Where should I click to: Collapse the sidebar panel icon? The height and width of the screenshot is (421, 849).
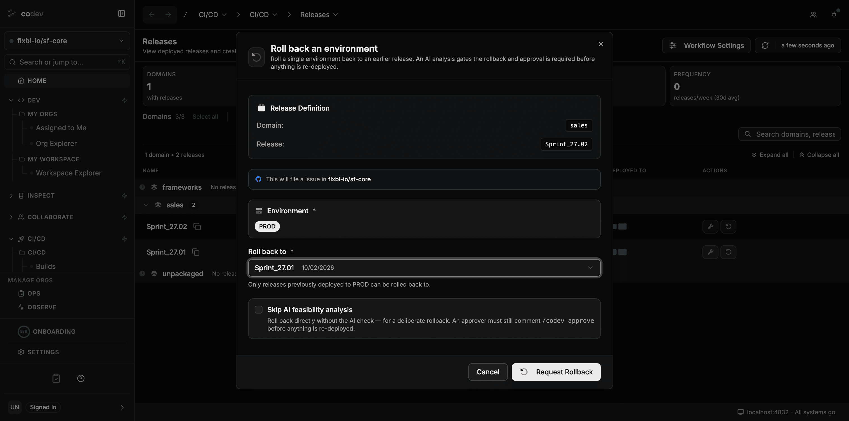(121, 13)
